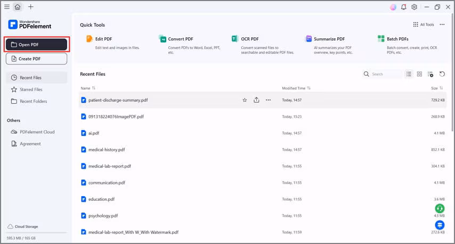Launch the Summarize PDF quick tool
The width and height of the screenshot is (455, 244).
pos(329,45)
